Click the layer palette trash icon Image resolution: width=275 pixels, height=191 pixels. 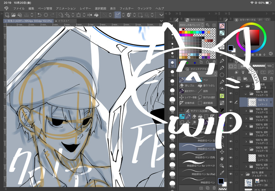pyautogui.click(x=272, y=78)
